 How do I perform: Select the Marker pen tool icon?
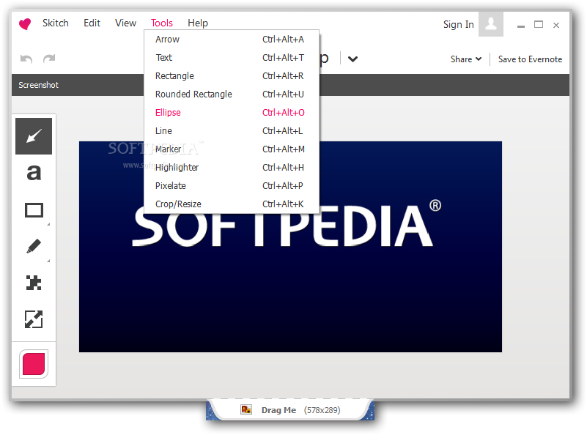pyautogui.click(x=34, y=246)
